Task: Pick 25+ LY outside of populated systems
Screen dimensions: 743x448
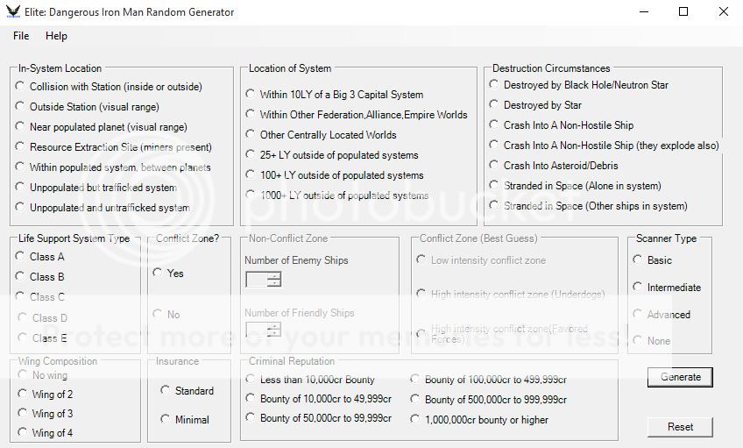Action: 332,155
